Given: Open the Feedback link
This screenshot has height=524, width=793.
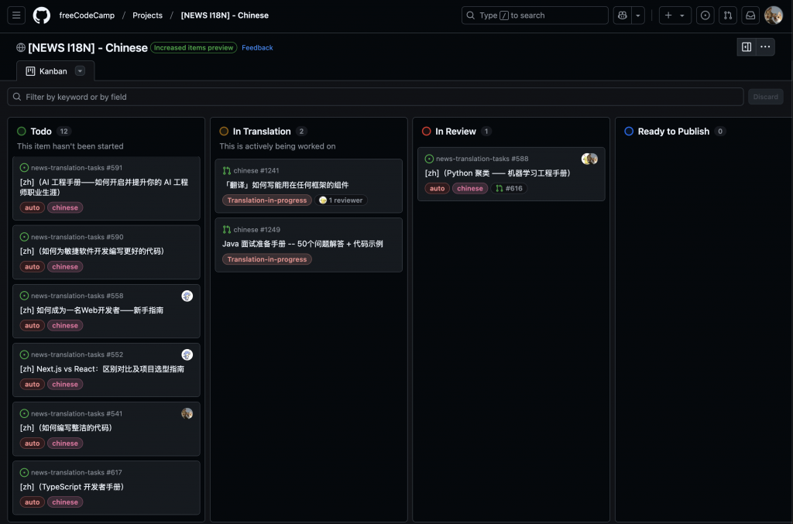Looking at the screenshot, I should [257, 47].
